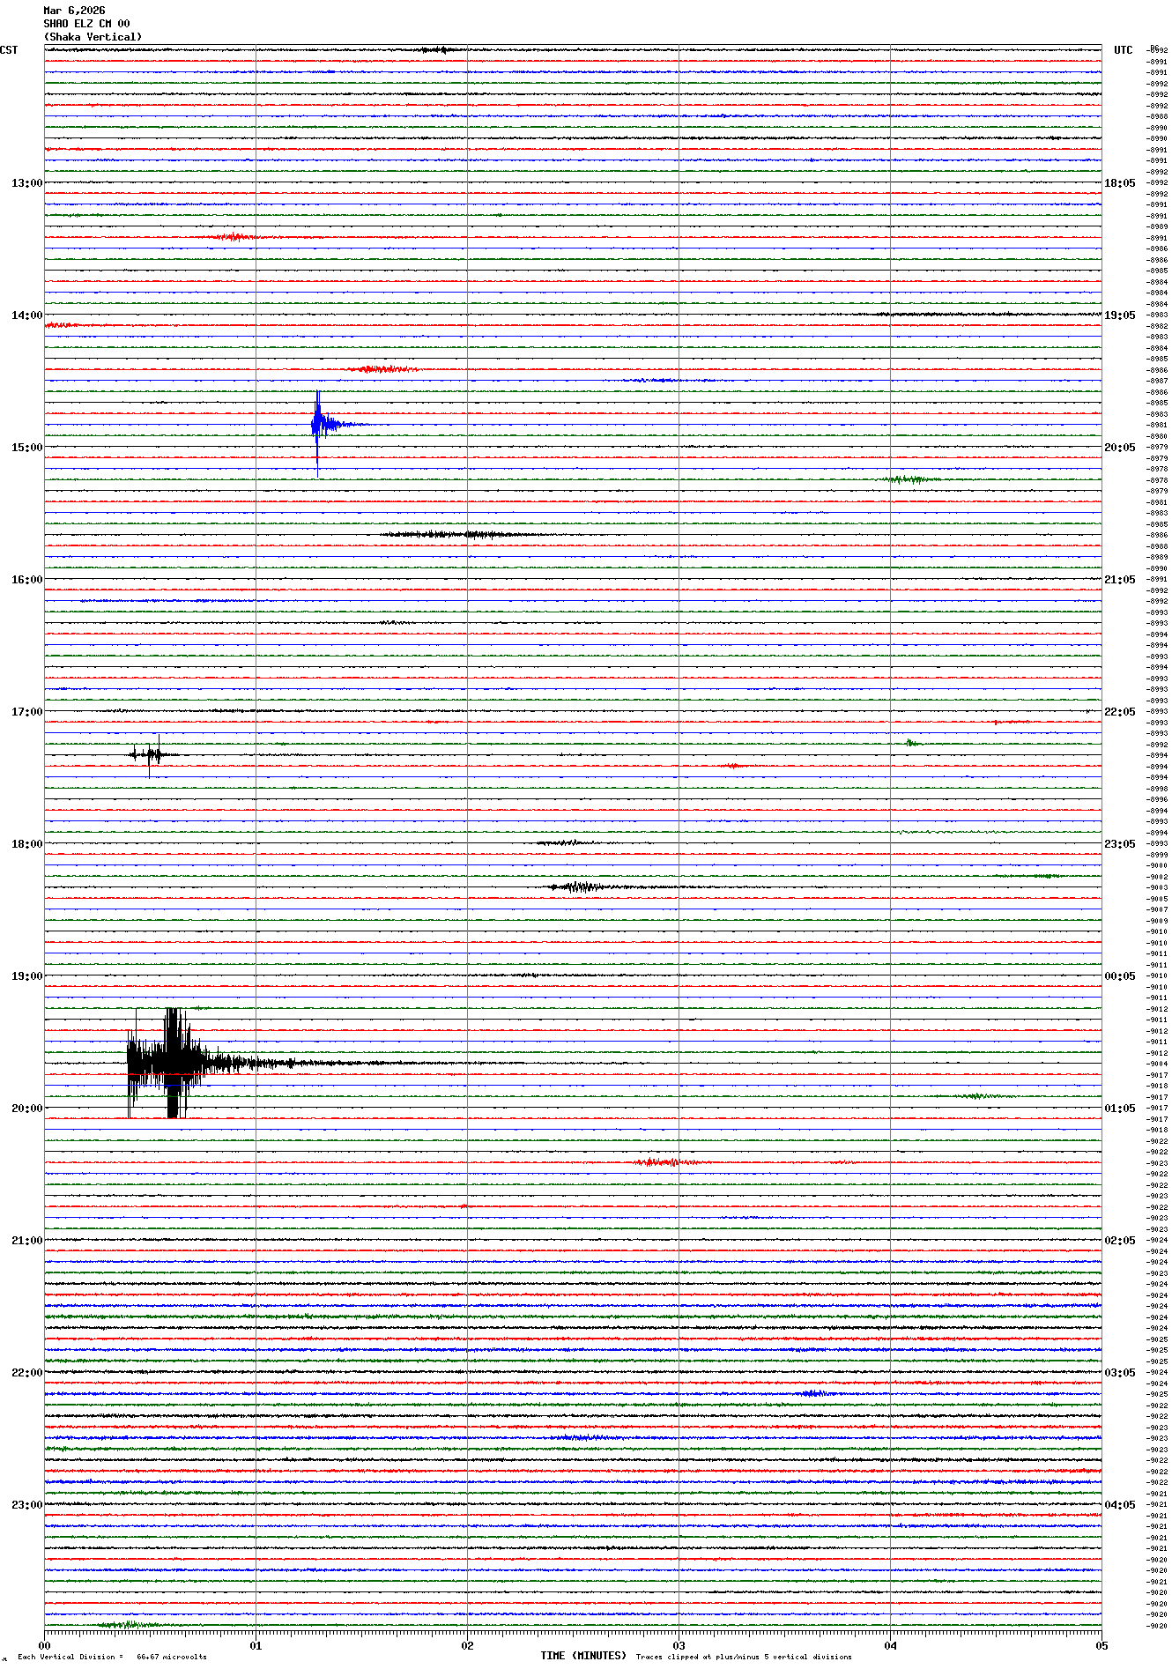Select the 18:05 UTC time label
This screenshot has width=1172, height=1669.
(x=1119, y=183)
